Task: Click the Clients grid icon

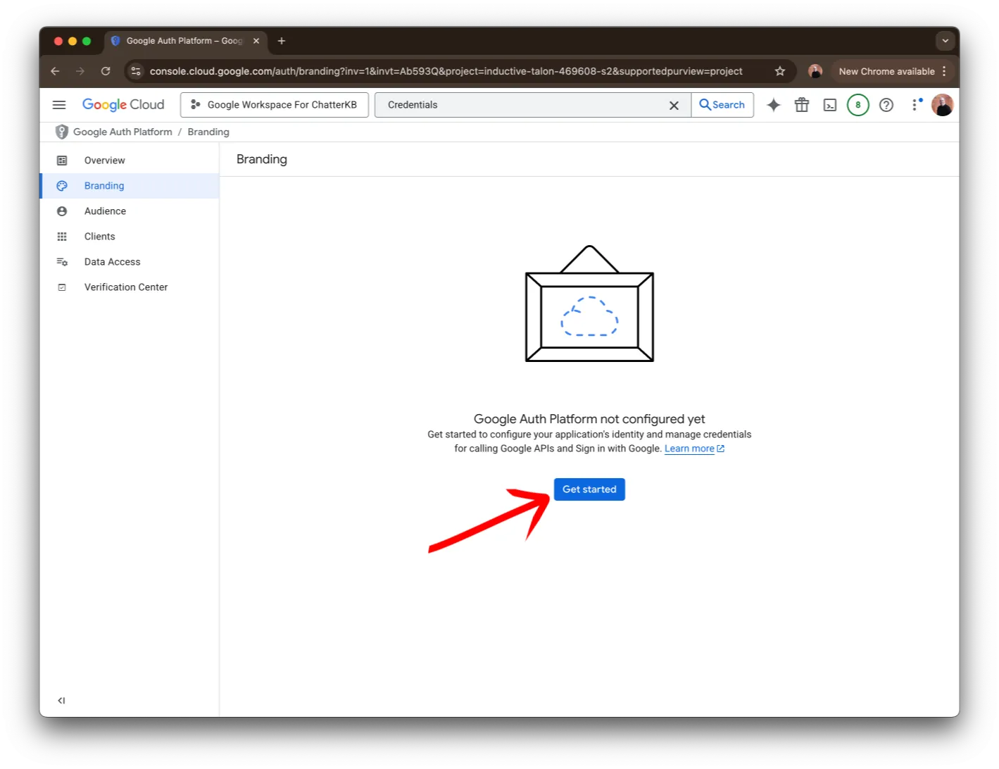Action: pos(62,237)
